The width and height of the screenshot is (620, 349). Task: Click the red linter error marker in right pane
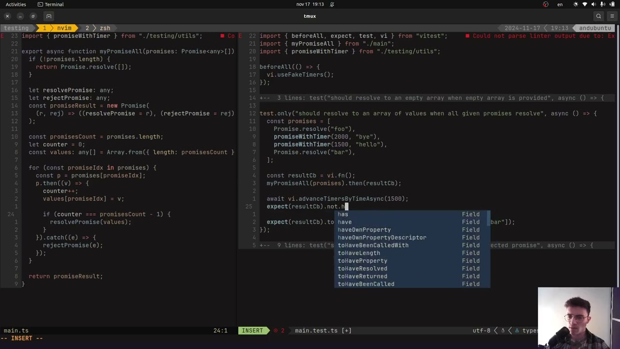point(467,36)
